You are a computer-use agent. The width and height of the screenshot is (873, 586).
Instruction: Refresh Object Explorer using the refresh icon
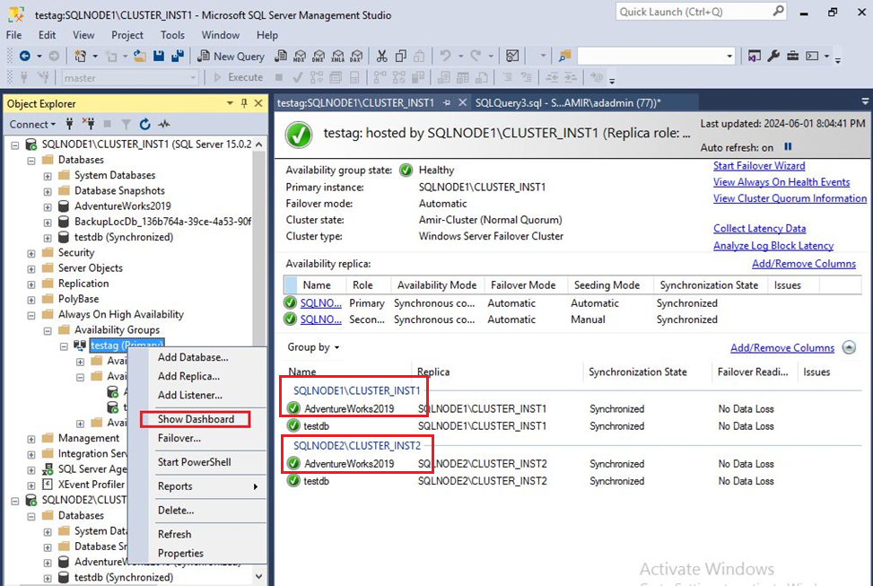(144, 124)
